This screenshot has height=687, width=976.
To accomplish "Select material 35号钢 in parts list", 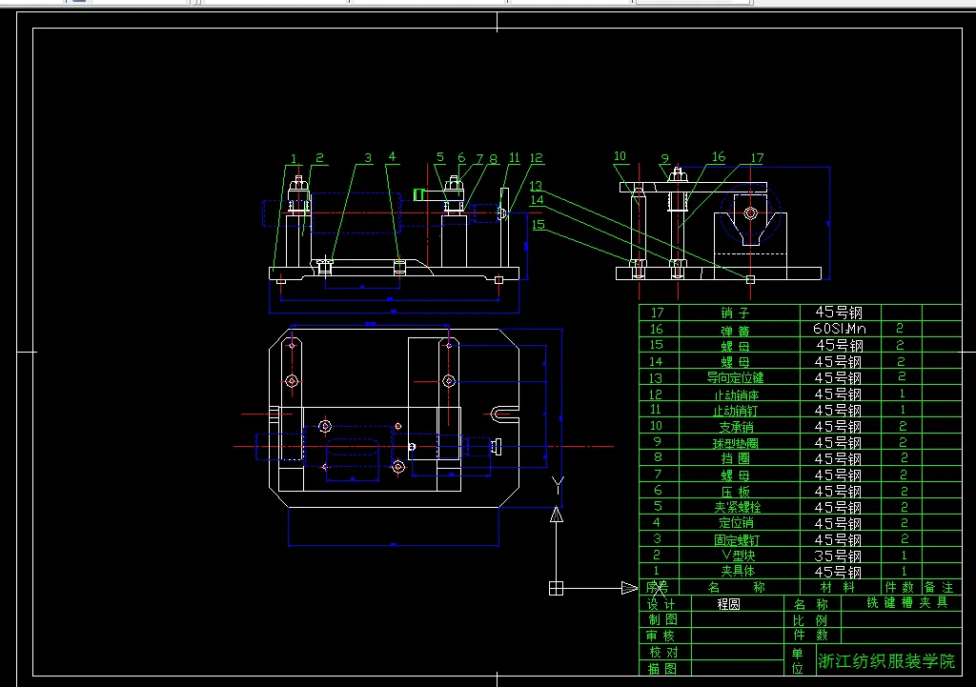I will coord(838,556).
